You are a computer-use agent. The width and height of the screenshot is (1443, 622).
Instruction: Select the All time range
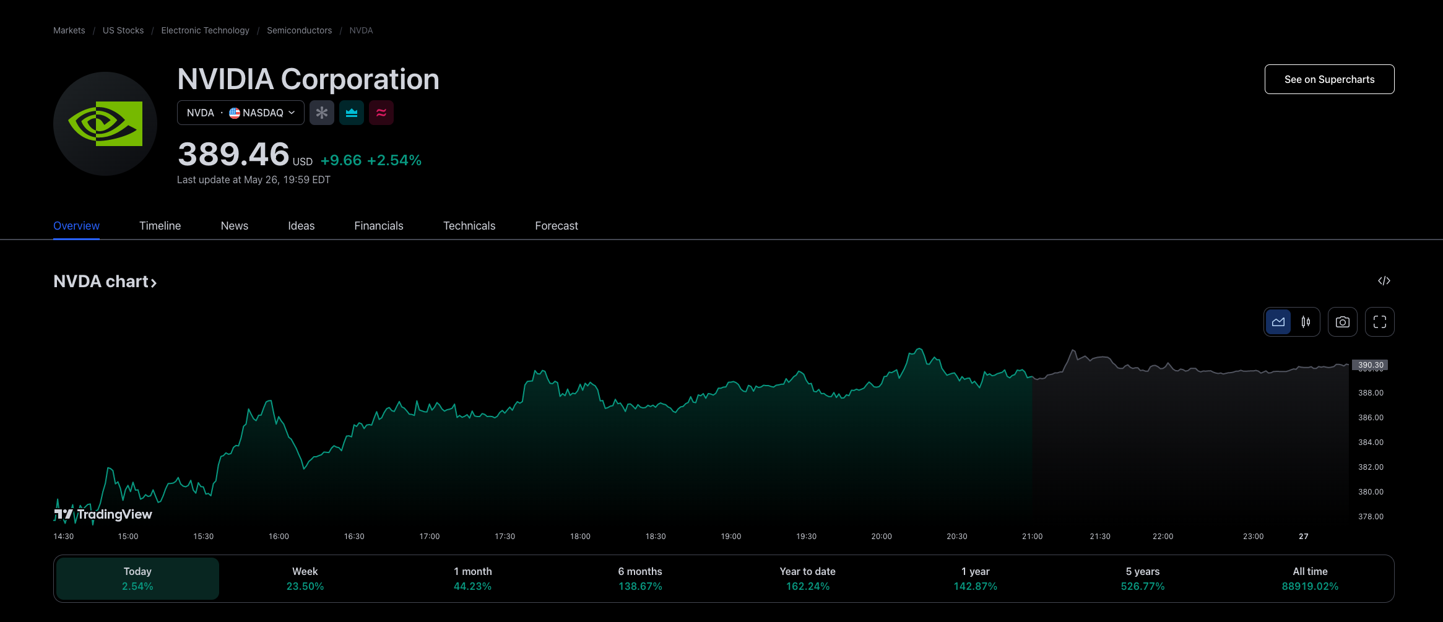pos(1310,579)
